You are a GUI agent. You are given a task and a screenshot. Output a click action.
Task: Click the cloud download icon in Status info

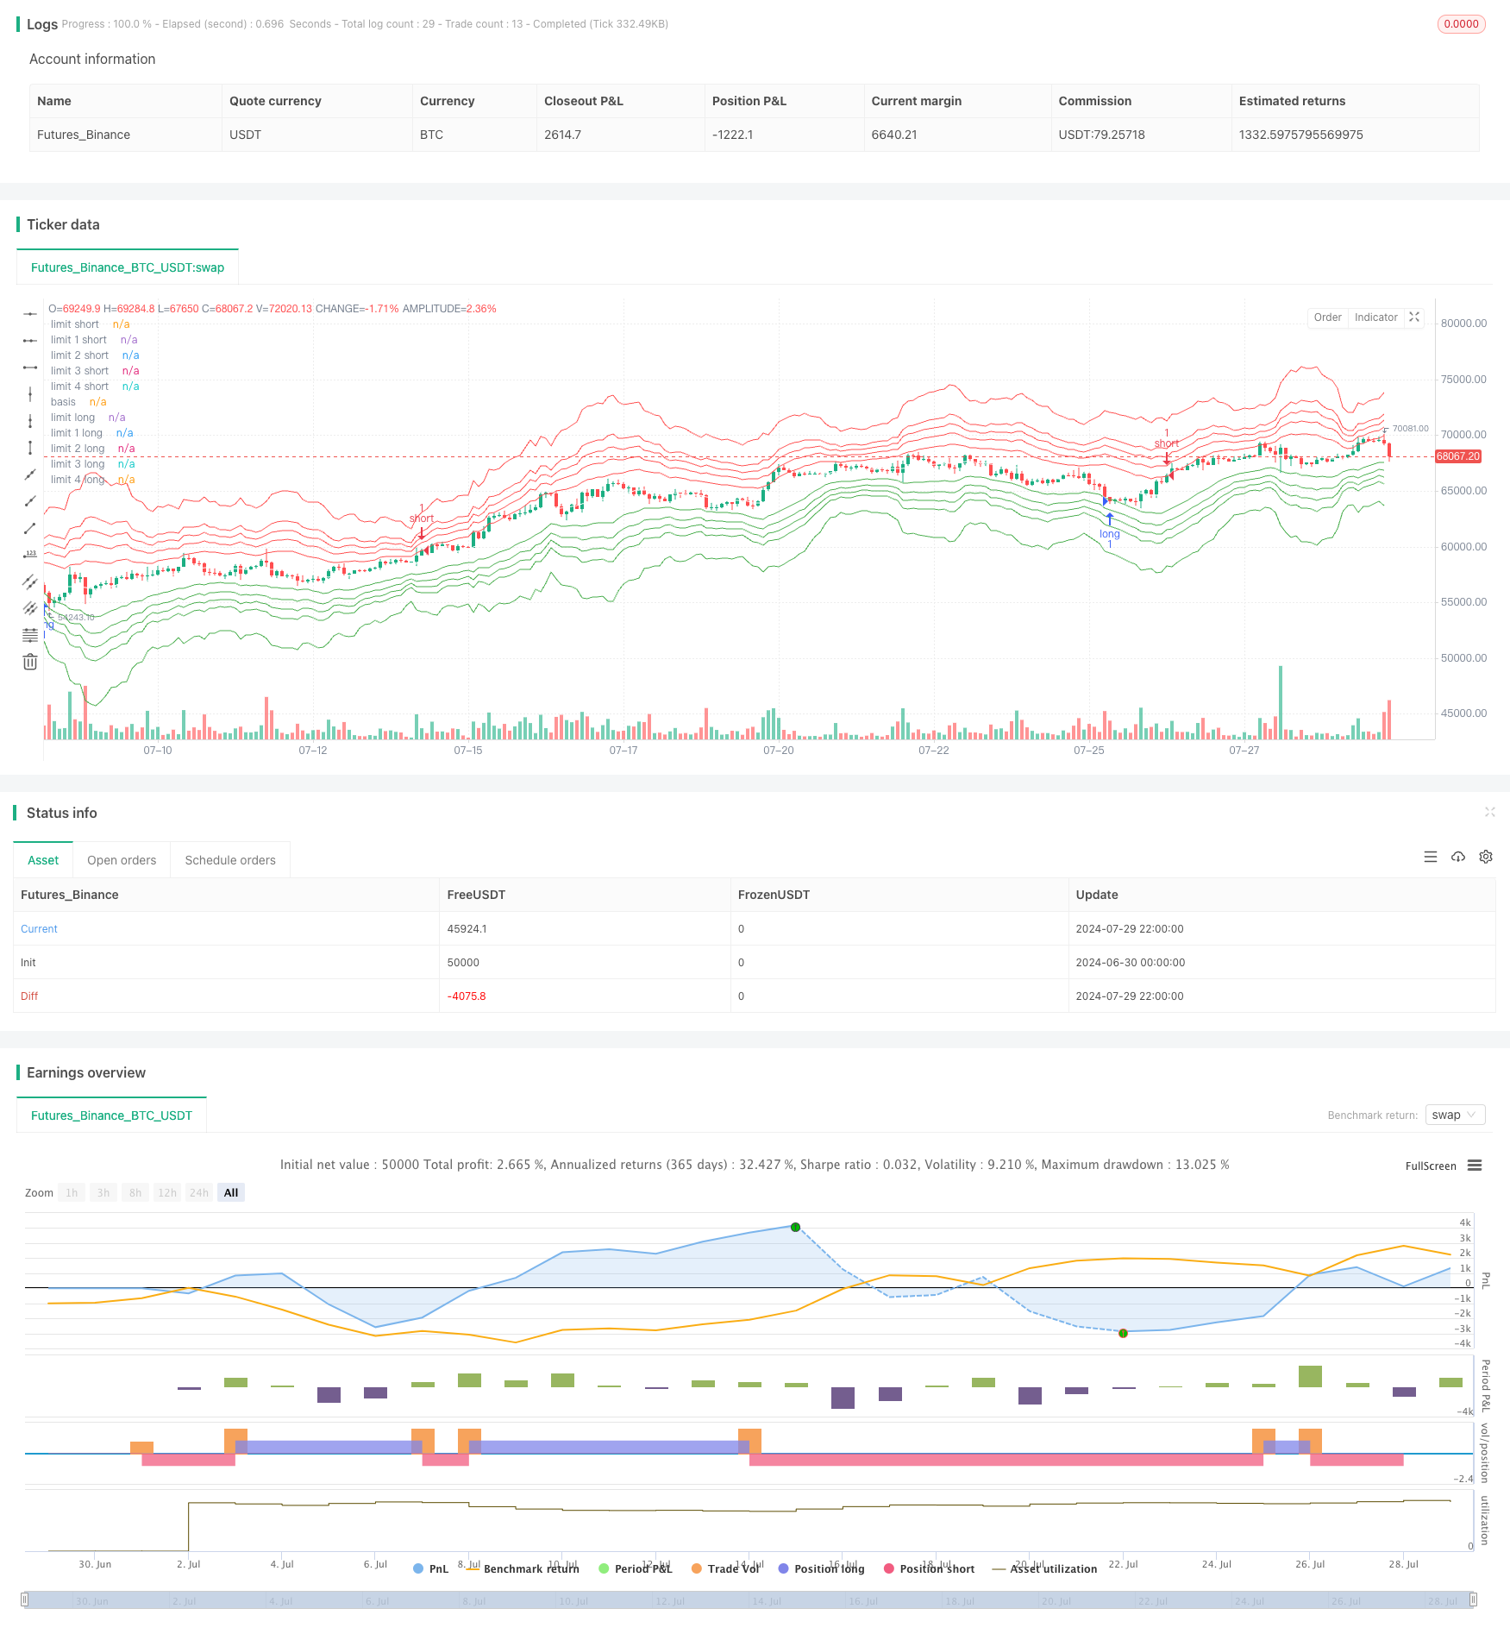pyautogui.click(x=1458, y=857)
